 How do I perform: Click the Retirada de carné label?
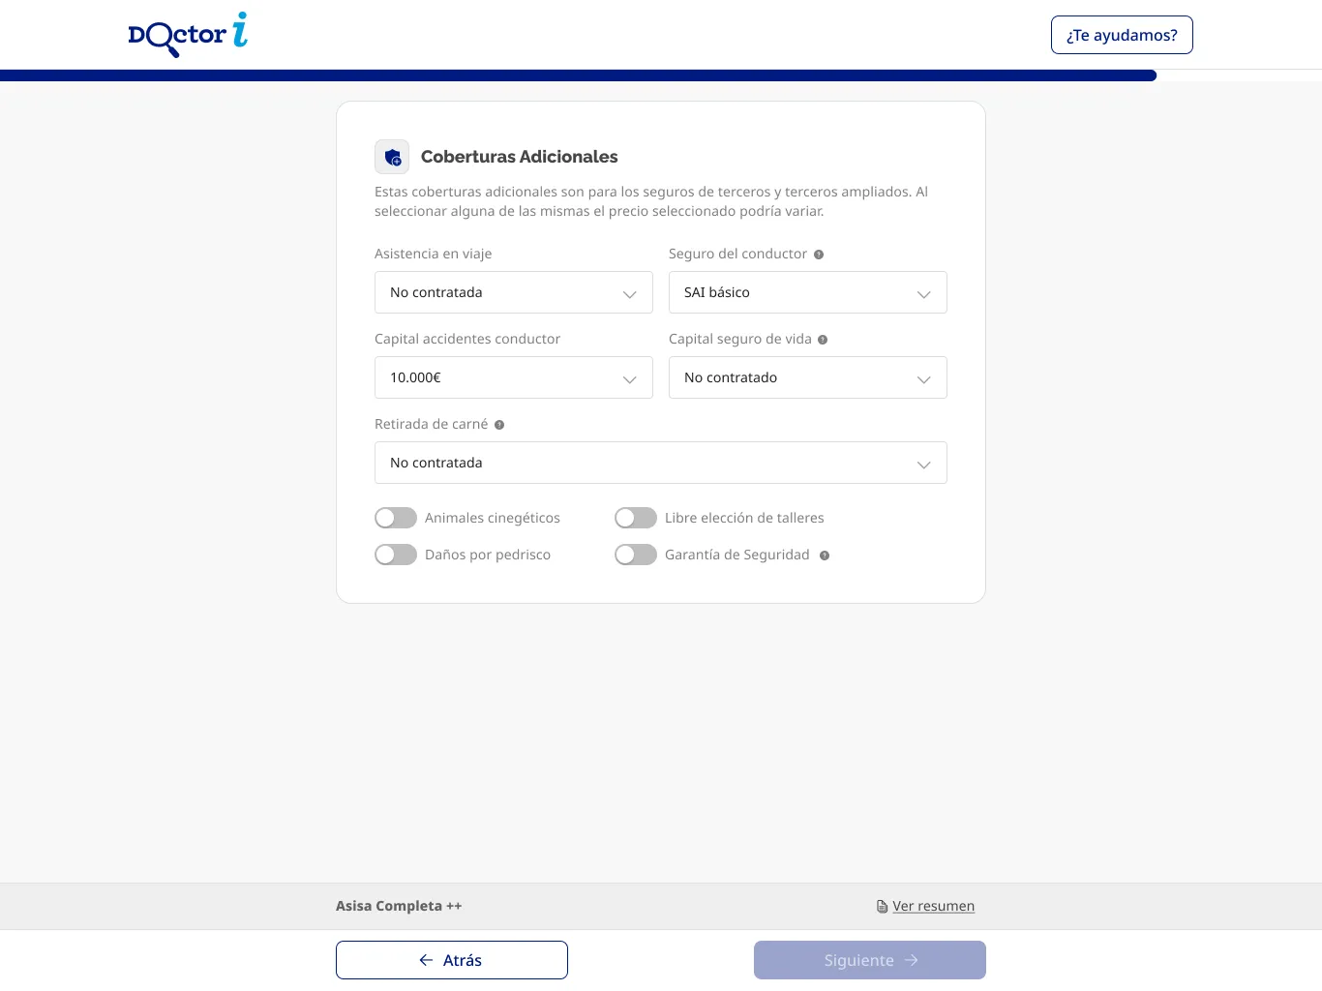point(432,424)
